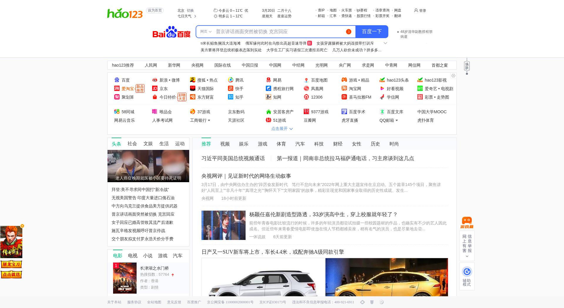The width and height of the screenshot is (564, 308).
Task: Click 切换 to change city
Action: tap(190, 11)
